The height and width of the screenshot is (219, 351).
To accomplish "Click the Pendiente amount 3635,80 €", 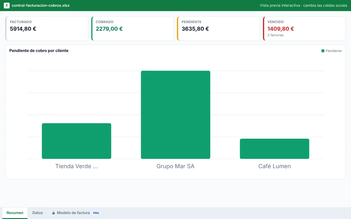I will 195,29.
